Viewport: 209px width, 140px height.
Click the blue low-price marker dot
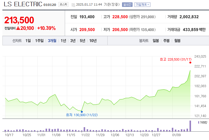pos(82,112)
